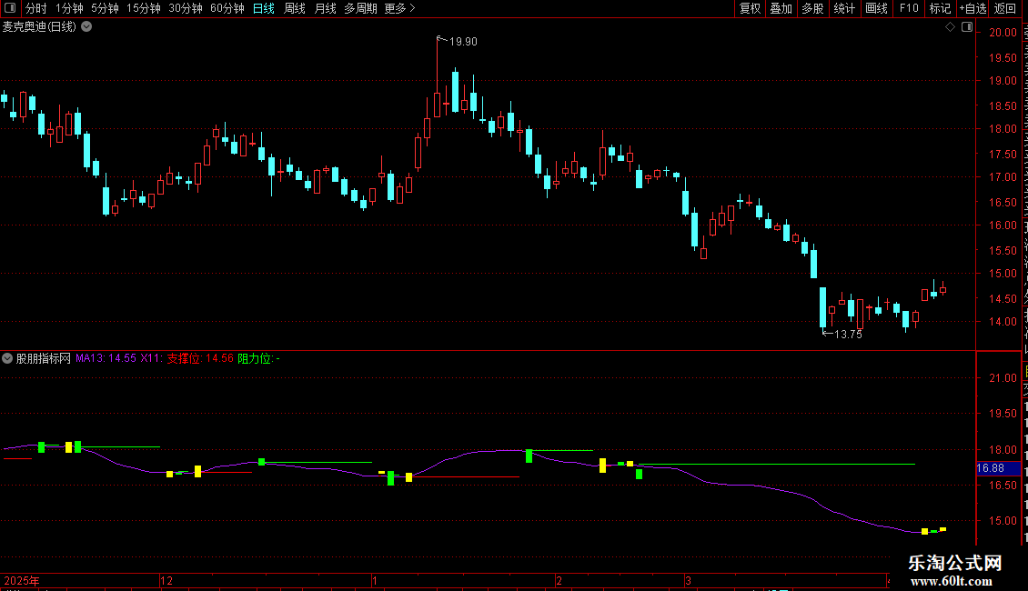Image resolution: width=1028 pixels, height=591 pixels.
Task: Open 多周期 multi-period view
Action: (360, 8)
